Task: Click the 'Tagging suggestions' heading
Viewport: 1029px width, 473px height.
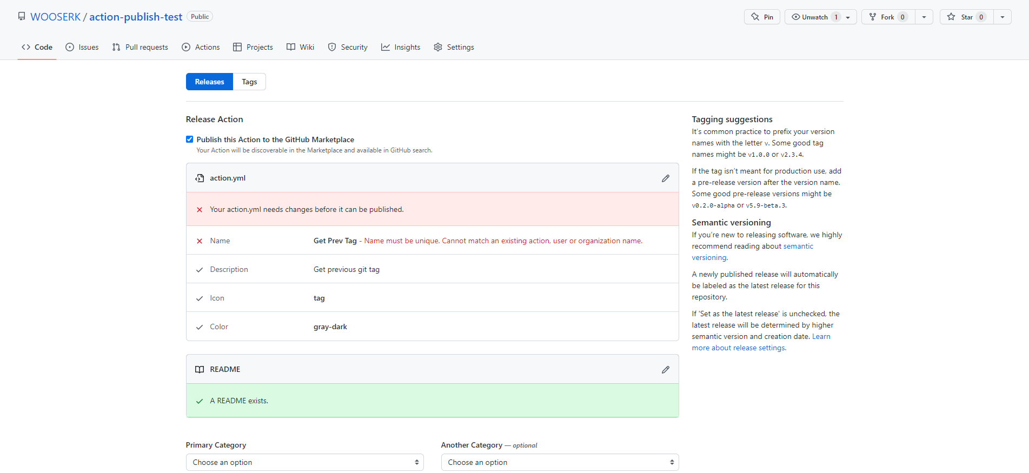Action: (732, 119)
